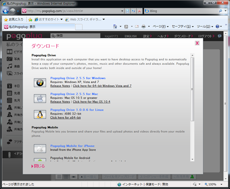Viewport: 230px width, 189px height.
Task: Open the セーフティ(S) menu
Action: click(183, 26)
